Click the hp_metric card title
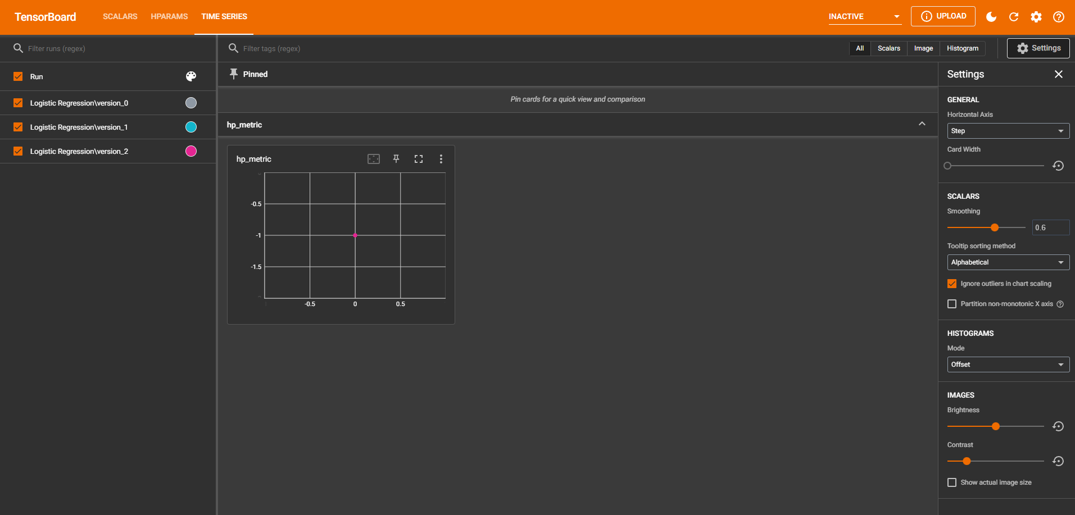 (254, 159)
